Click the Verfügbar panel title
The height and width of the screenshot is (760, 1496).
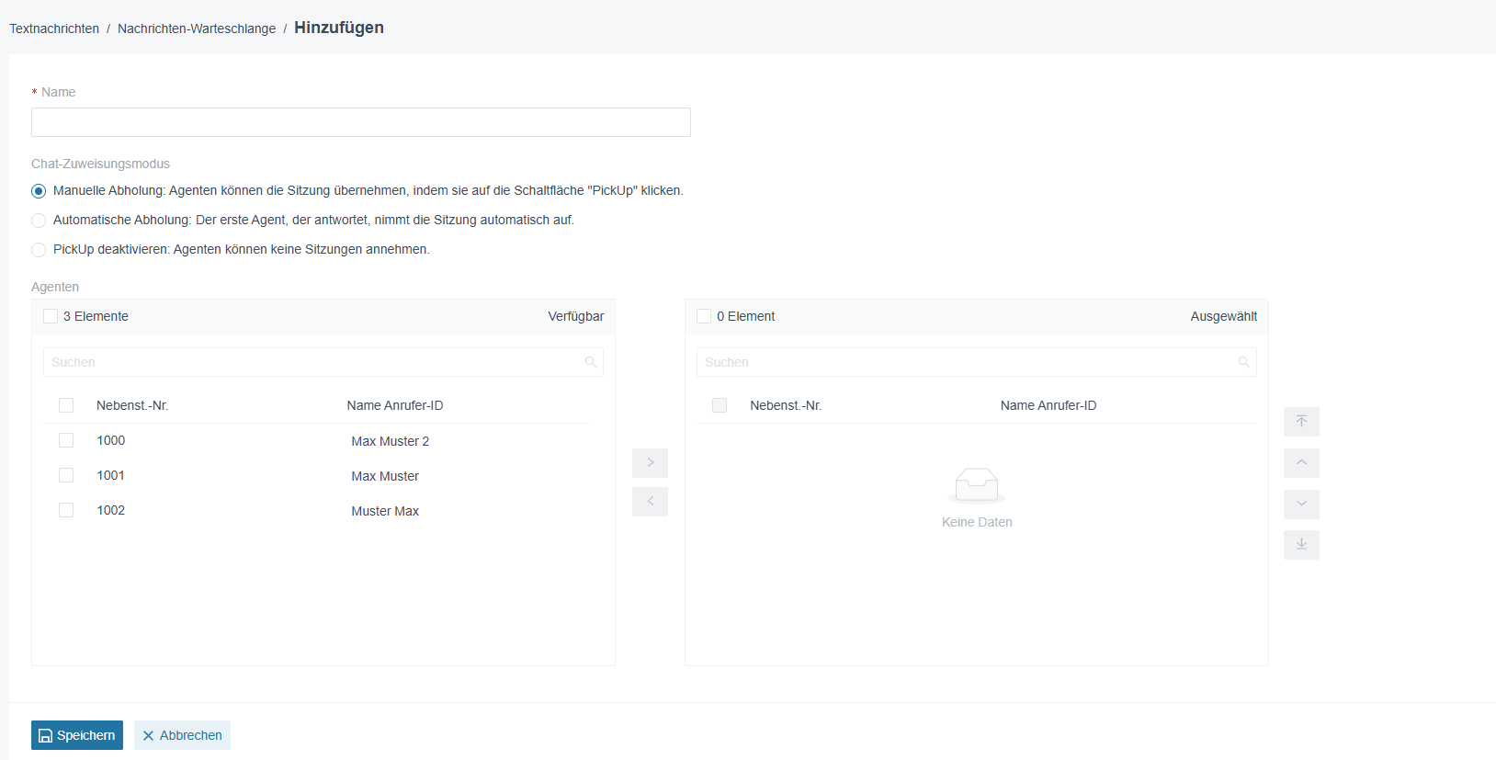(576, 316)
